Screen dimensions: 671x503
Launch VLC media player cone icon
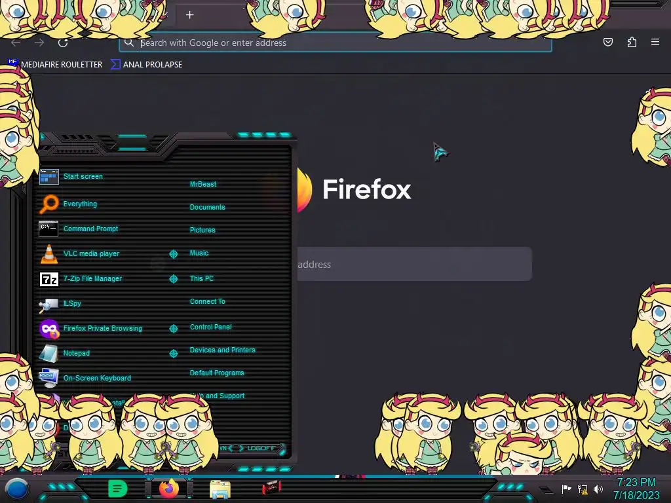[x=48, y=253]
